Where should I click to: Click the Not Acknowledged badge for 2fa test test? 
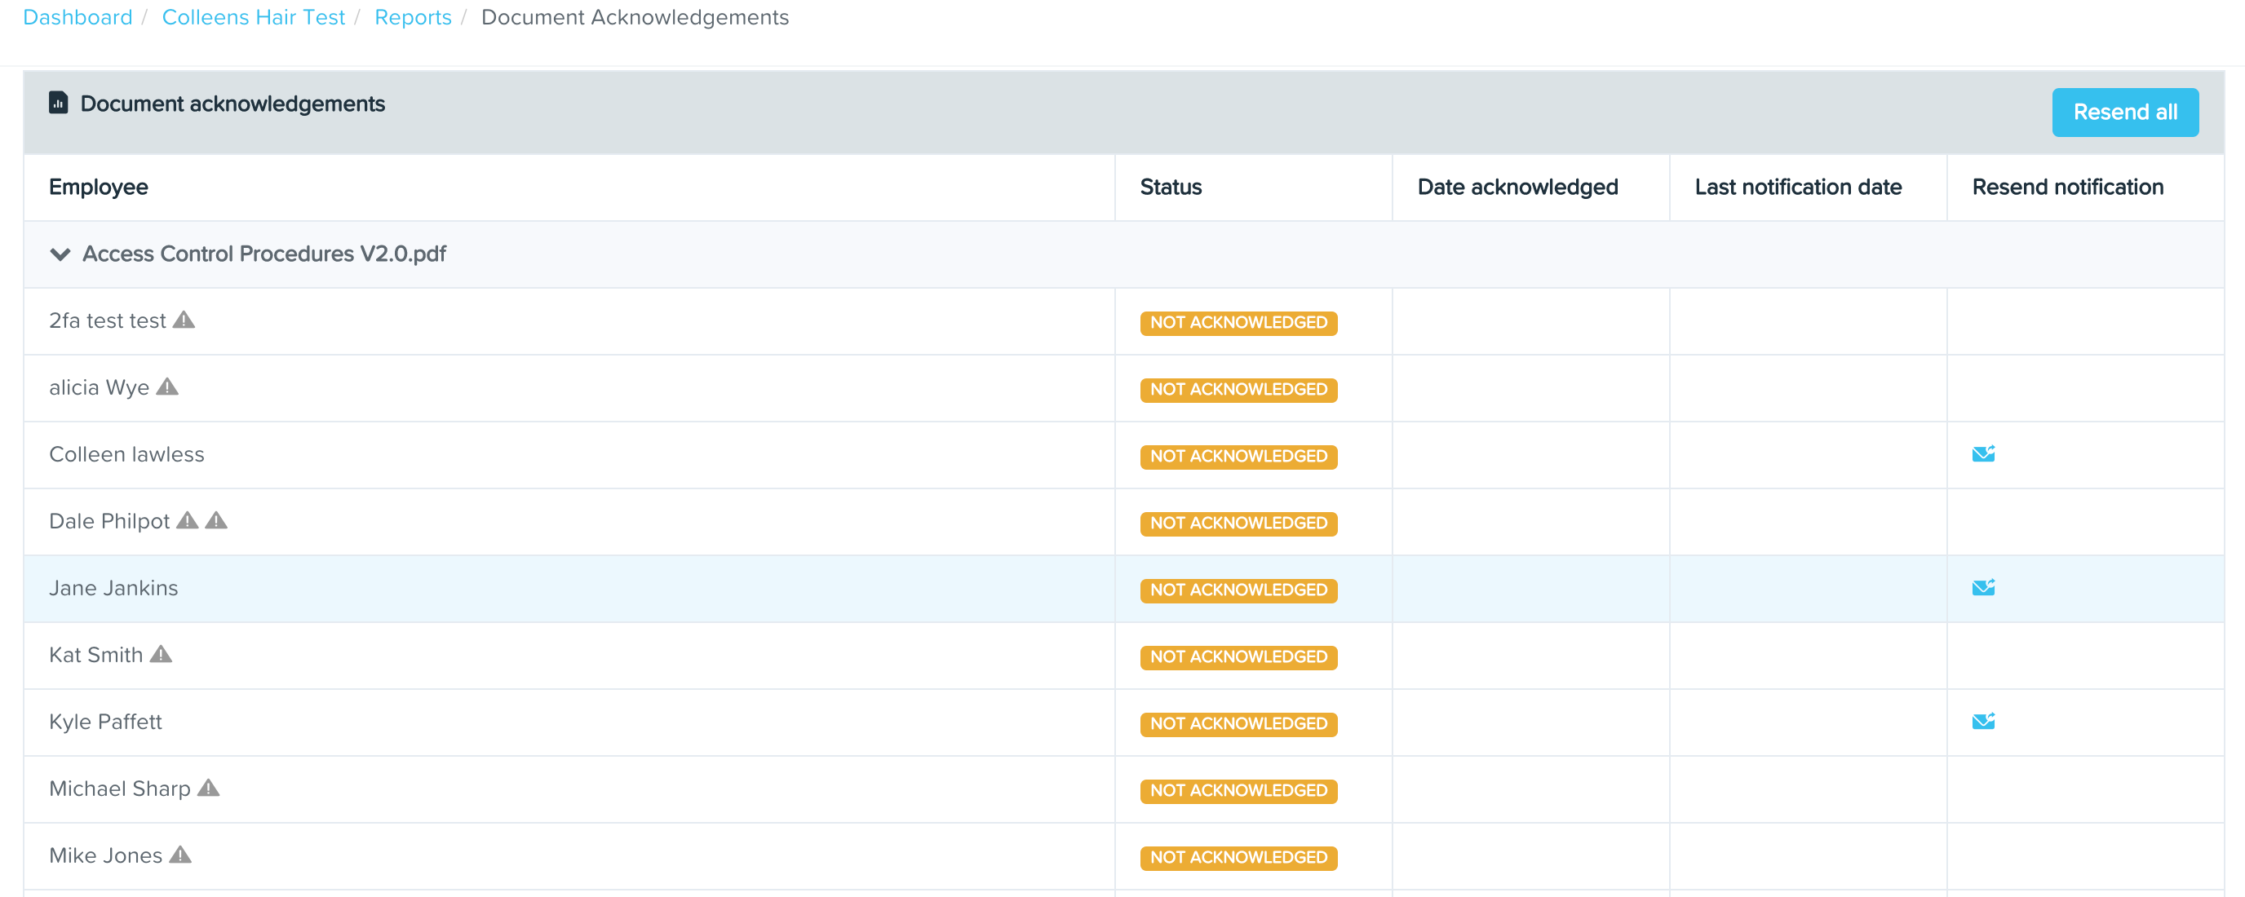(1238, 323)
